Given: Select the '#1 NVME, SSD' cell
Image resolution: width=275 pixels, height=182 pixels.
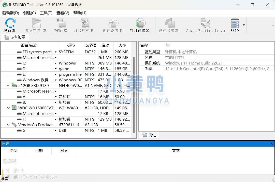Looking at the screenshot, I should click(x=98, y=86).
